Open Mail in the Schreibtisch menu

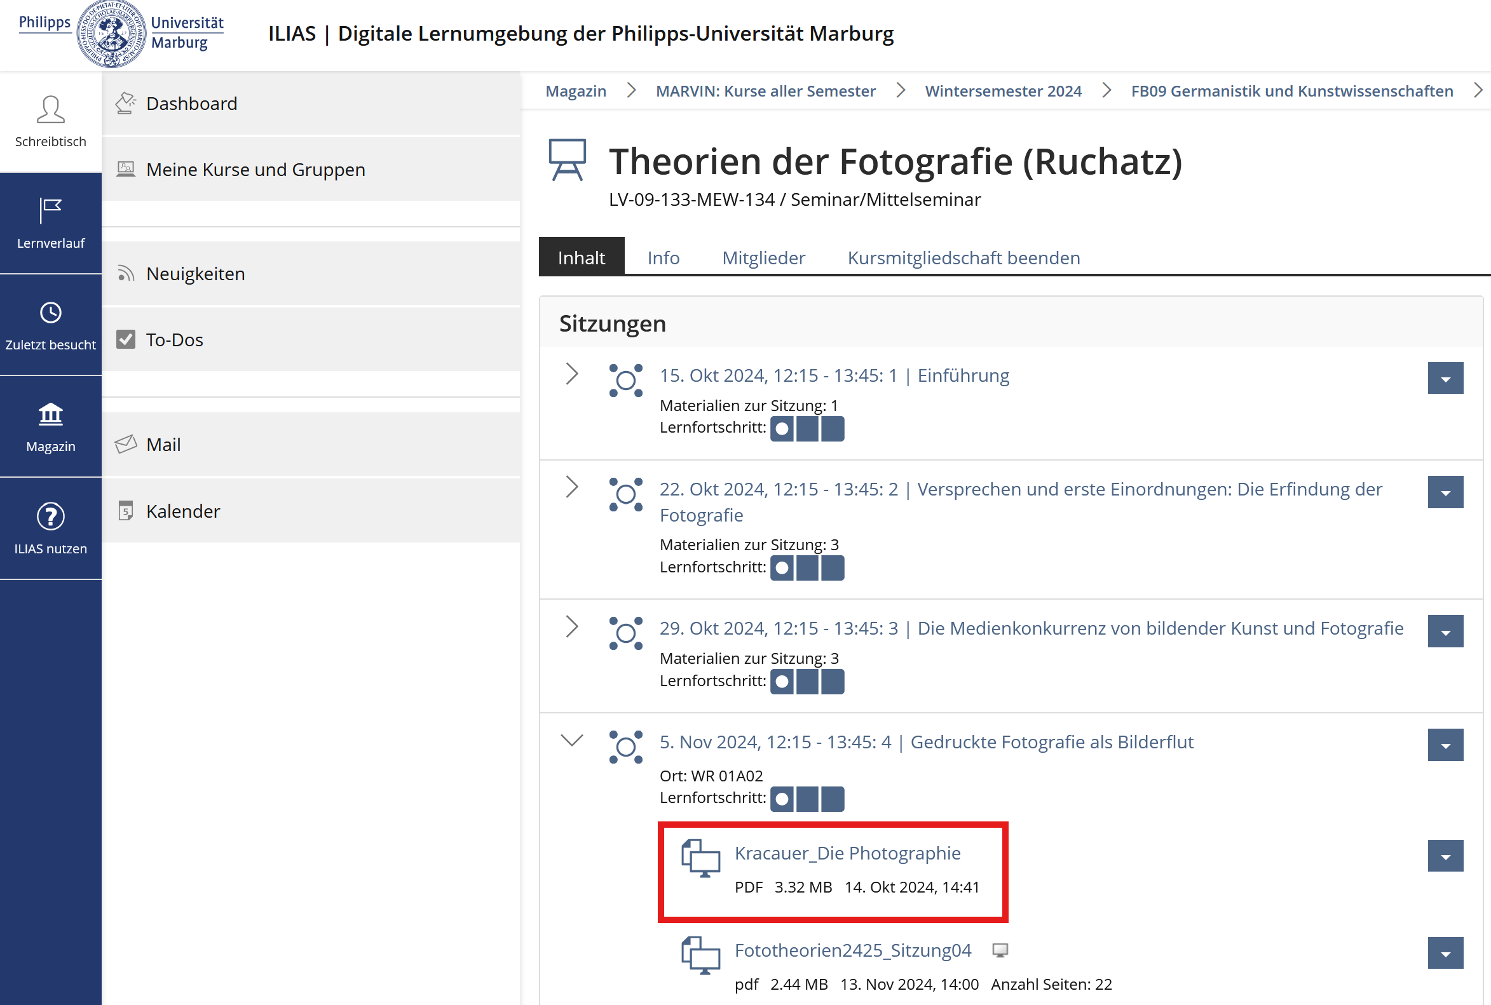(x=163, y=444)
